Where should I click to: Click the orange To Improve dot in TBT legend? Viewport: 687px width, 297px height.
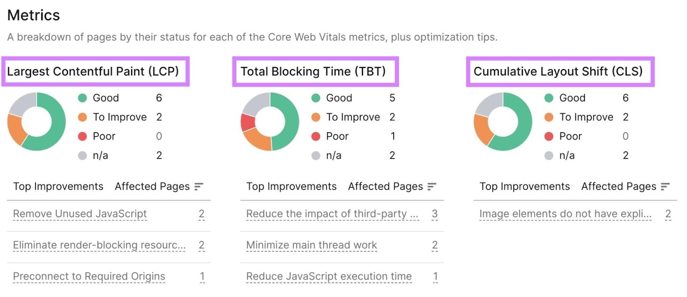click(316, 117)
